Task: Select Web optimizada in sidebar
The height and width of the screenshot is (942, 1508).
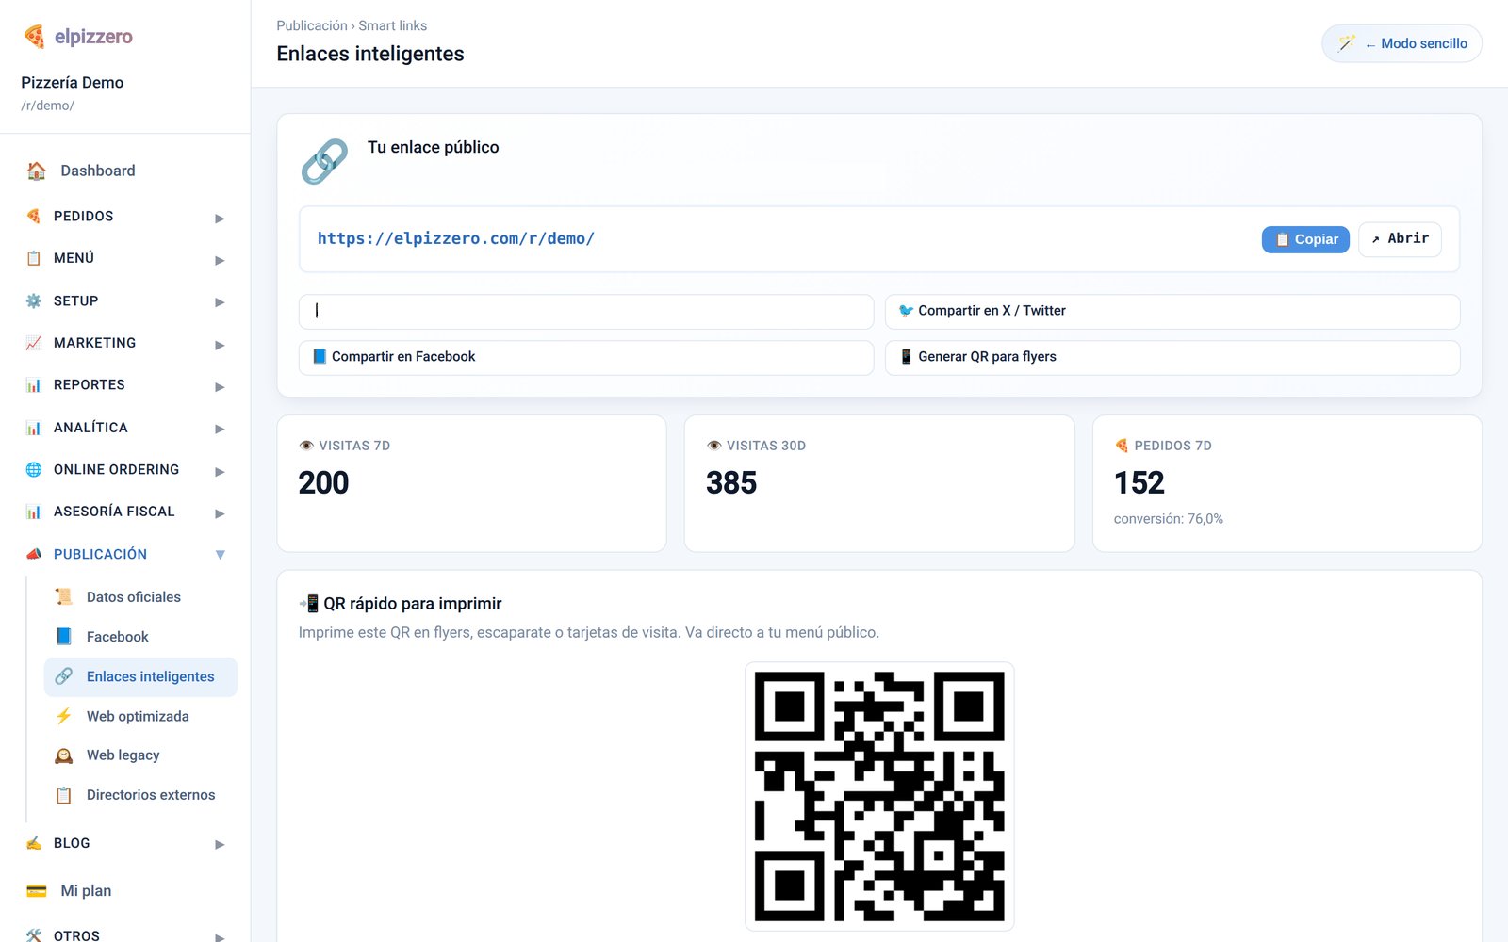Action: 140,716
